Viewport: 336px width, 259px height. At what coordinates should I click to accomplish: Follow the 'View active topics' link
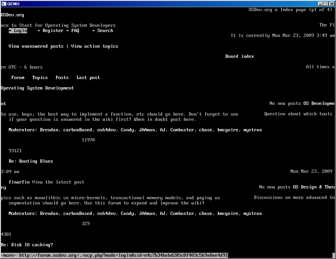[95, 46]
